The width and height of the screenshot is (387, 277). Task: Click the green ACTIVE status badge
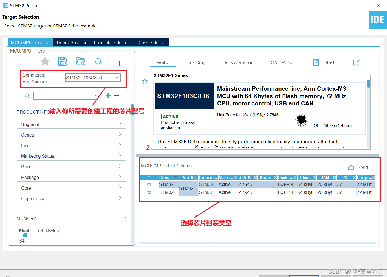[x=171, y=116]
